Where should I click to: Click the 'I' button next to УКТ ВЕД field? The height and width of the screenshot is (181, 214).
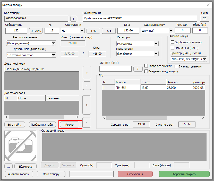[138, 69]
